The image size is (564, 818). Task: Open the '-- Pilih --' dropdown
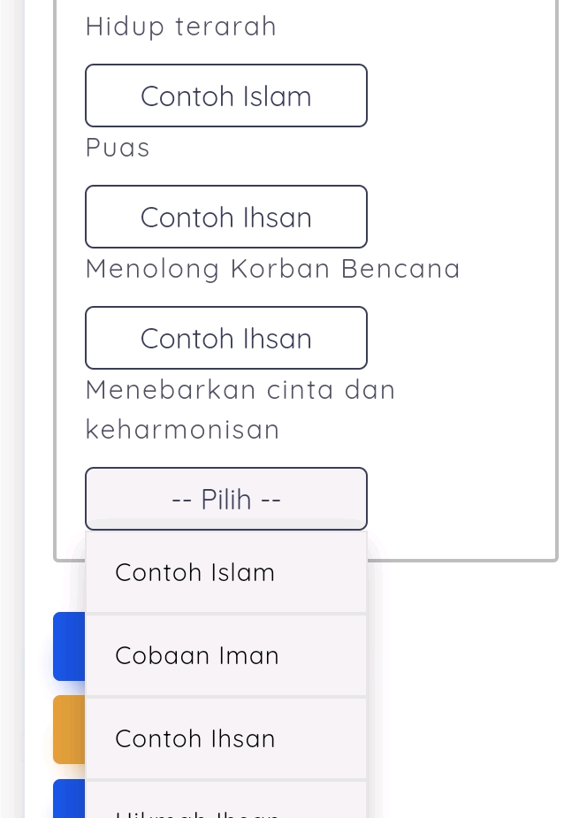point(225,499)
